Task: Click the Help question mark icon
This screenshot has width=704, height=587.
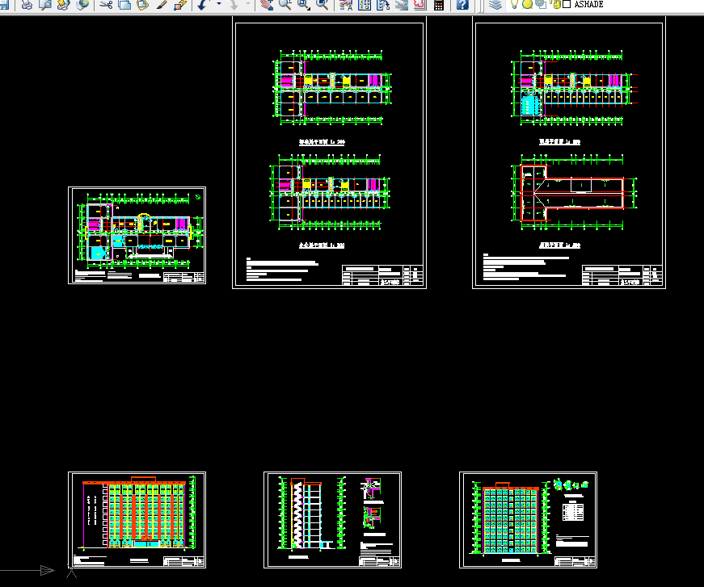Action: click(x=462, y=5)
